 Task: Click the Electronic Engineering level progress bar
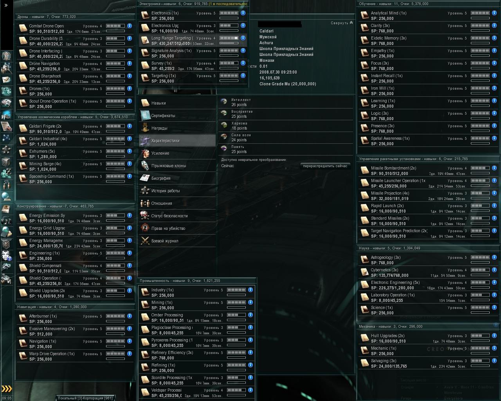click(x=480, y=282)
